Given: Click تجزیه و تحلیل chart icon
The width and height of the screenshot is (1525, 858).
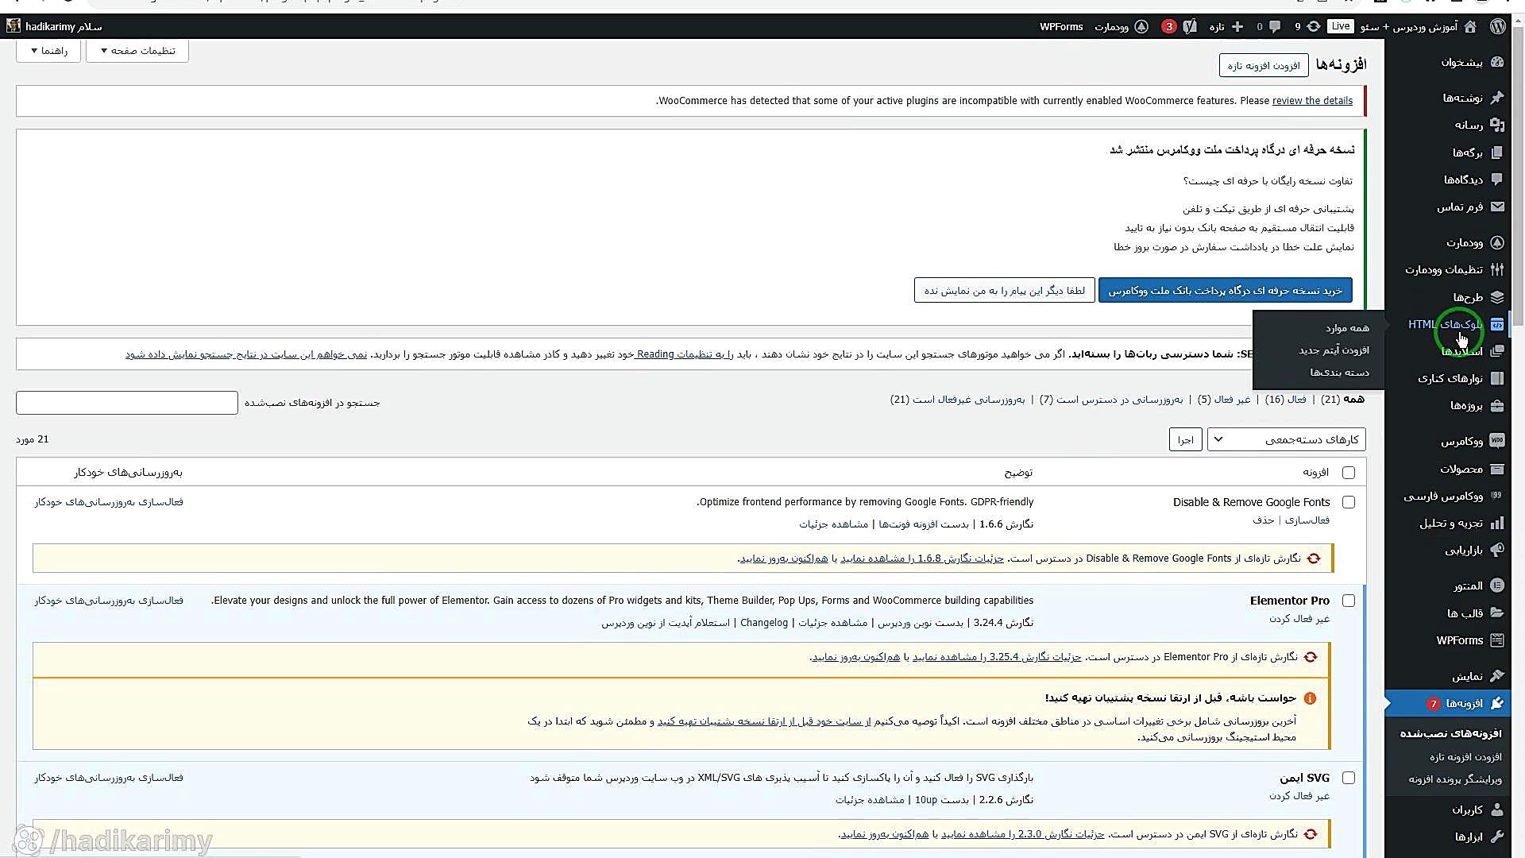Looking at the screenshot, I should coord(1497,523).
